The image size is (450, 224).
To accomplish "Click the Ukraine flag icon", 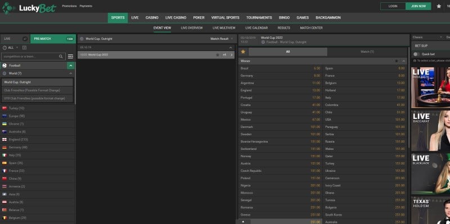I will 4,124.
